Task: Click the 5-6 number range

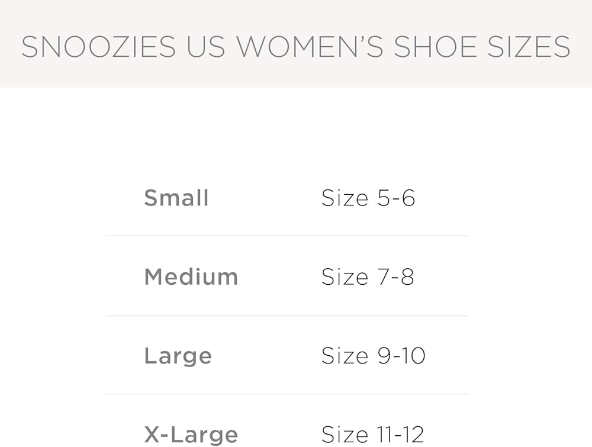Action: 397,198
